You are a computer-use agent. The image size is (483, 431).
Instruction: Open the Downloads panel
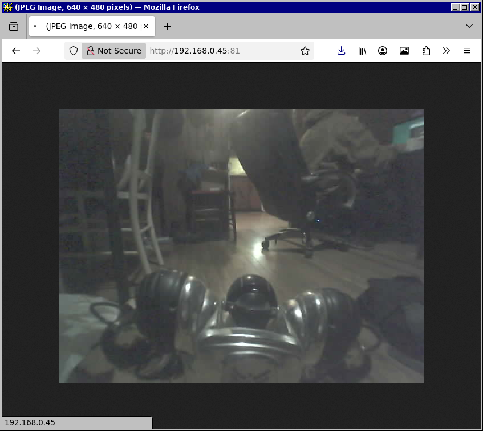point(341,51)
